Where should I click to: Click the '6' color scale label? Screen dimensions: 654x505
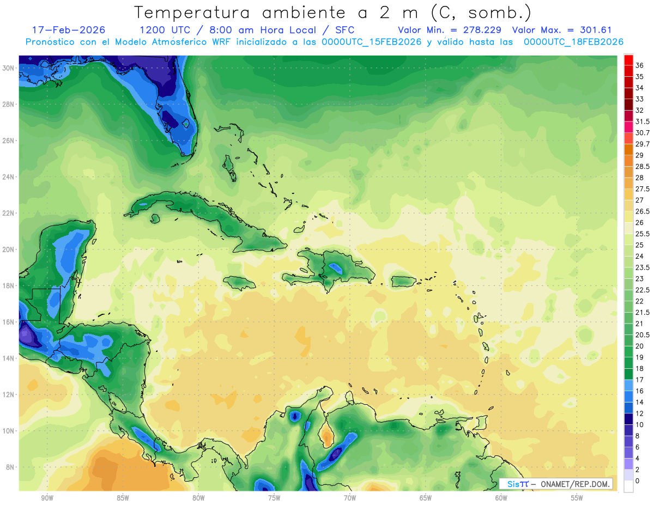pyautogui.click(x=638, y=447)
